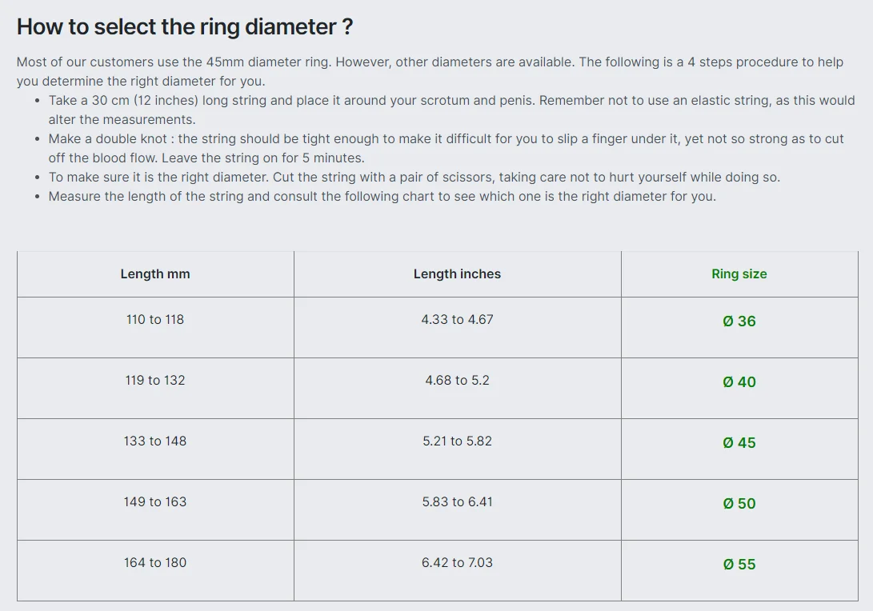
Task: Select the "164 to 180" cell
Action: point(155,562)
